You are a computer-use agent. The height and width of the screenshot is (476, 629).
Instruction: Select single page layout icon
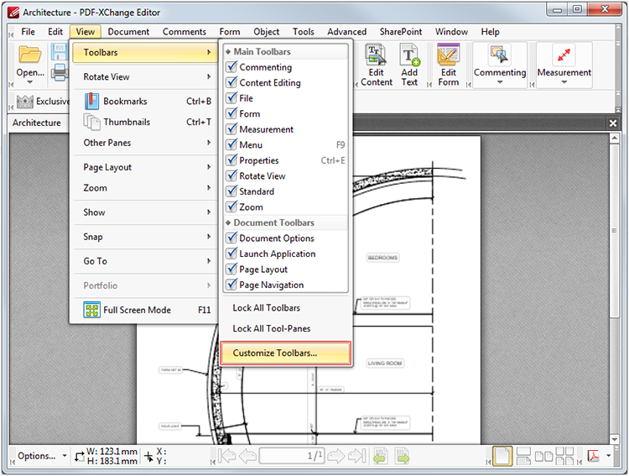502,456
